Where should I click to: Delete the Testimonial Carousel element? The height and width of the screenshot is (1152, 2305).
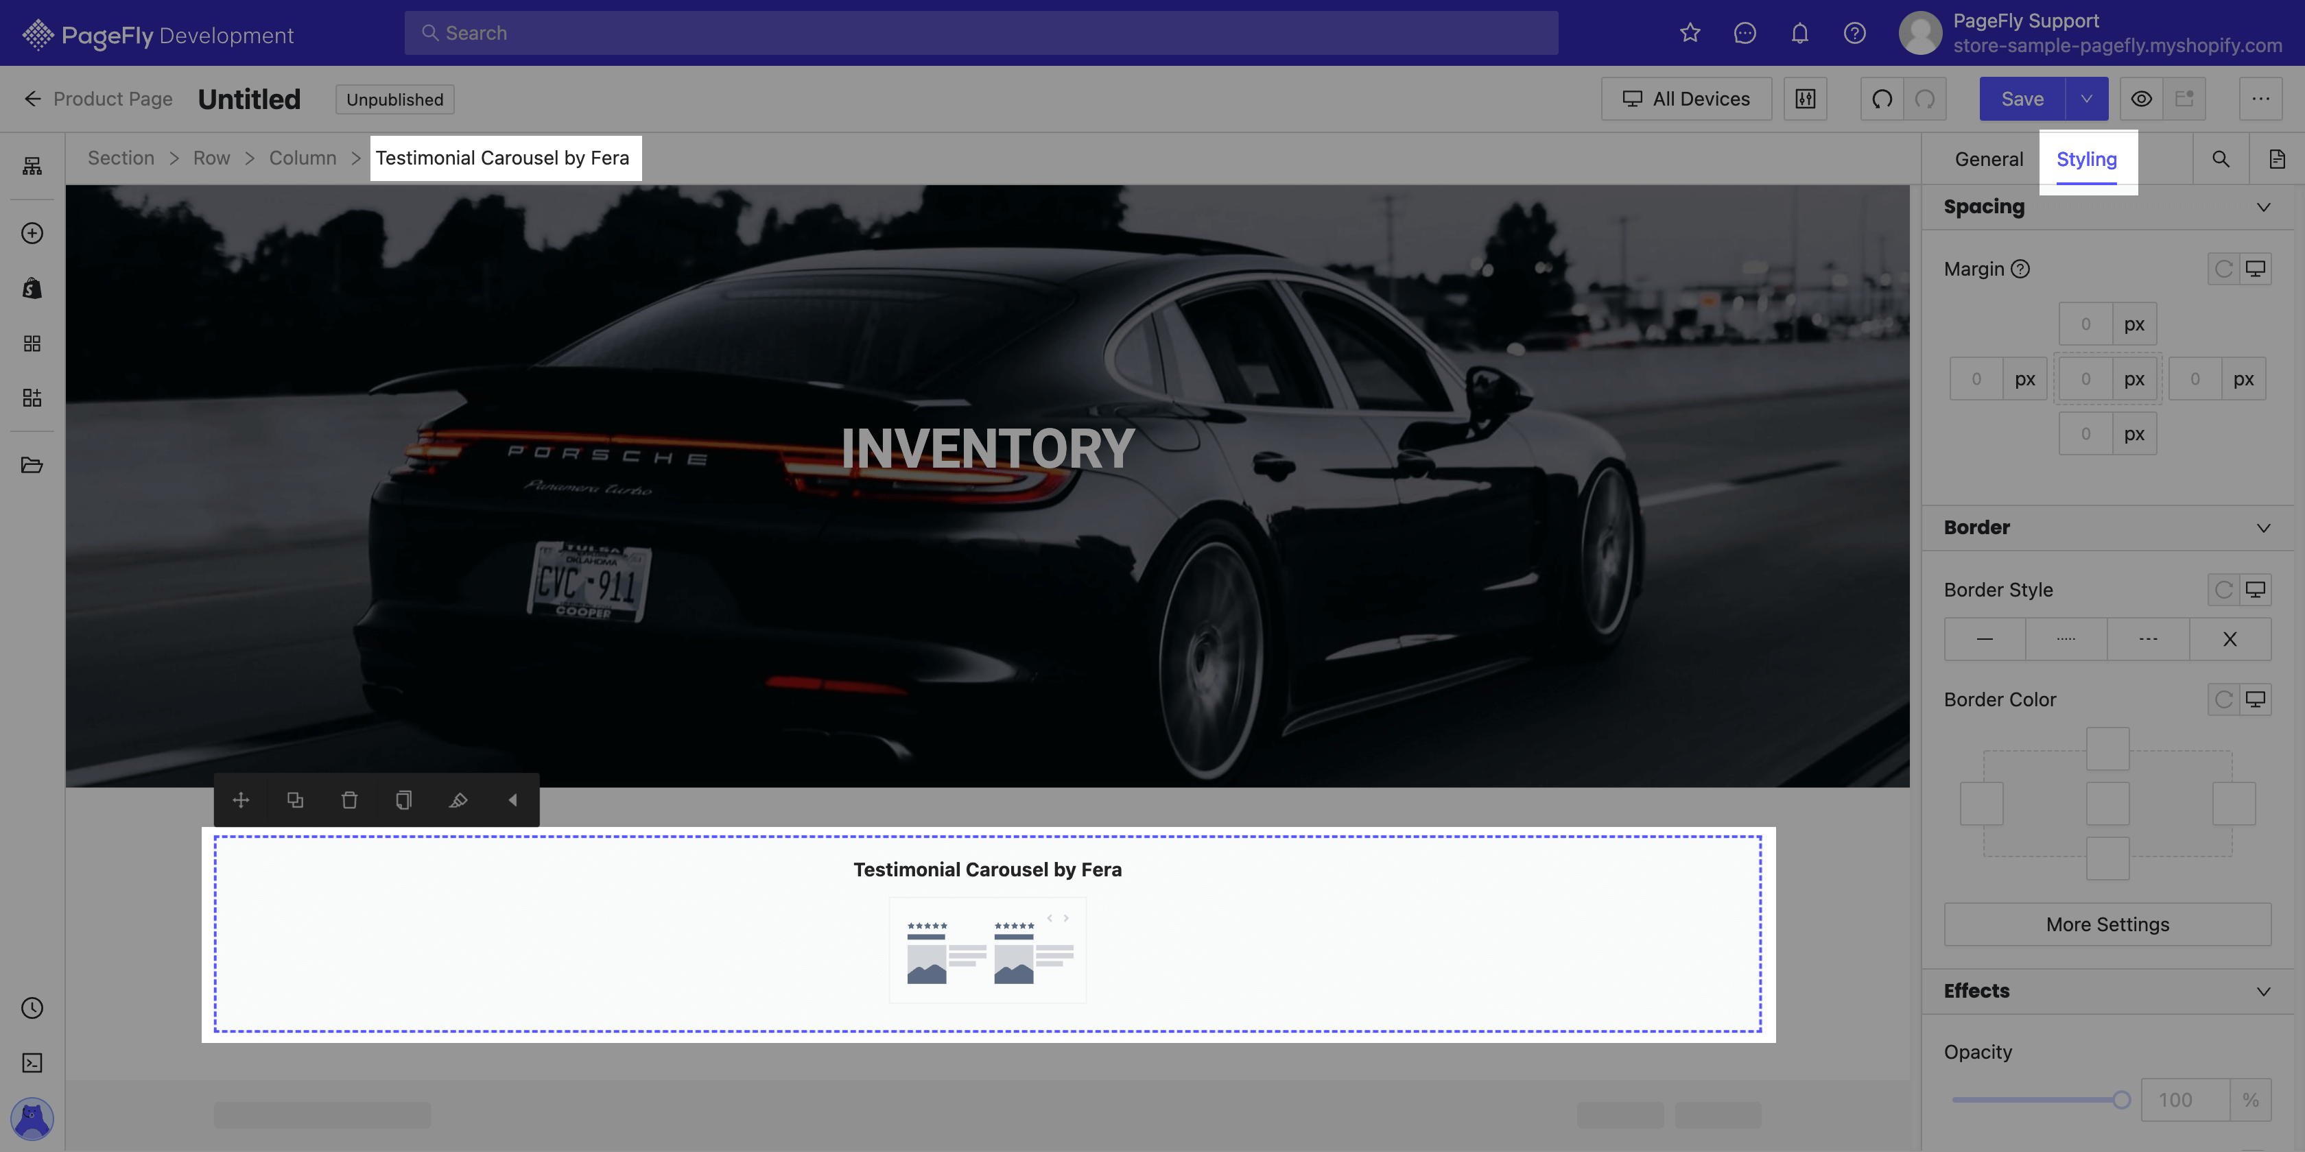pyautogui.click(x=350, y=800)
